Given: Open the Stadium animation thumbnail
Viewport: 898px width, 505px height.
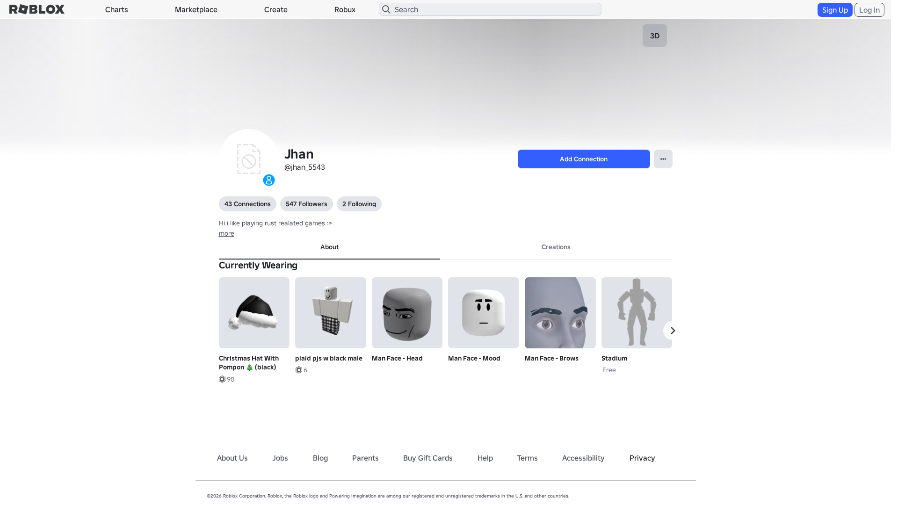Looking at the screenshot, I should click(637, 313).
